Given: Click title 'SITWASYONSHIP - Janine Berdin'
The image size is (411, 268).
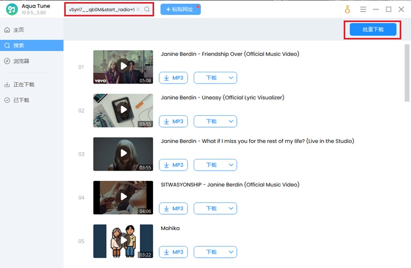Looking at the screenshot, I should pyautogui.click(x=201, y=184).
